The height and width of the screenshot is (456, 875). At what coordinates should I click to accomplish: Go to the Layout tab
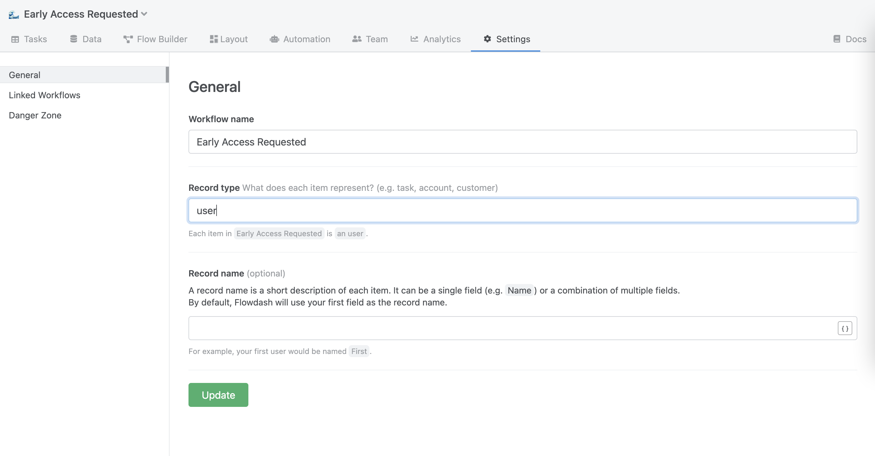point(229,39)
